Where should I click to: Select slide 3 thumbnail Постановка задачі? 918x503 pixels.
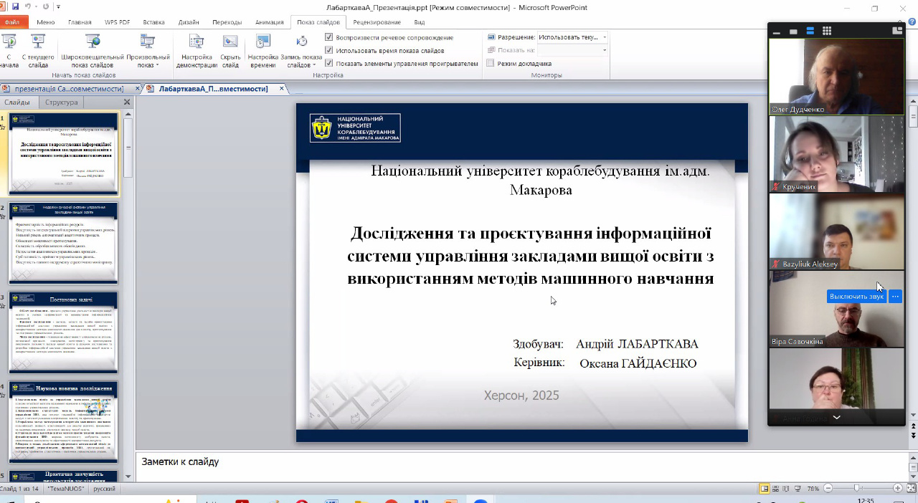pos(63,332)
